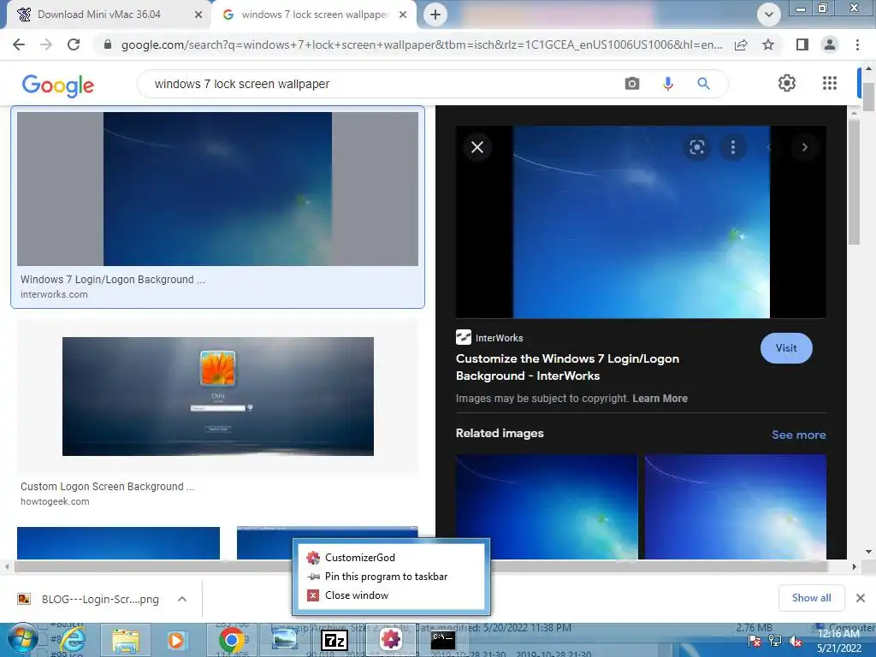
Task: Share this page via the address bar icon
Action: click(x=741, y=44)
